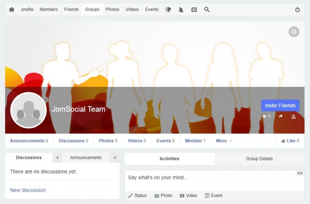
Task: Open Members menu item
Action: (x=49, y=9)
